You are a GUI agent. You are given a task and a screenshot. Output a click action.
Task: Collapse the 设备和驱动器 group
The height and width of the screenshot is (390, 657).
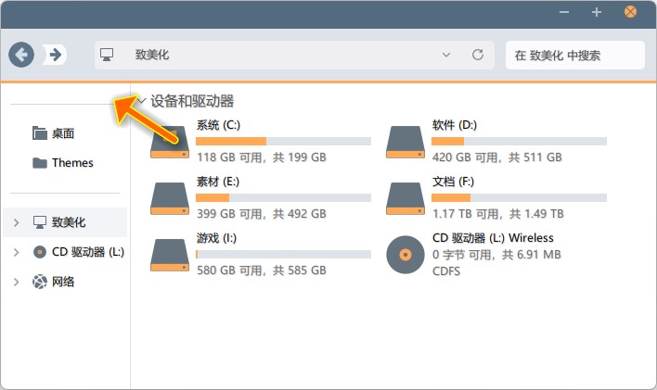pos(141,101)
